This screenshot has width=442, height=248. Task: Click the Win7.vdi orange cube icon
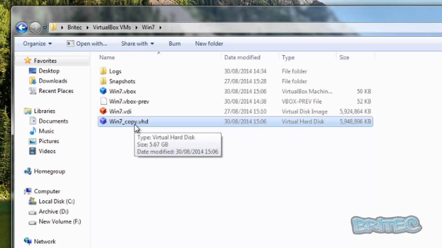point(103,111)
